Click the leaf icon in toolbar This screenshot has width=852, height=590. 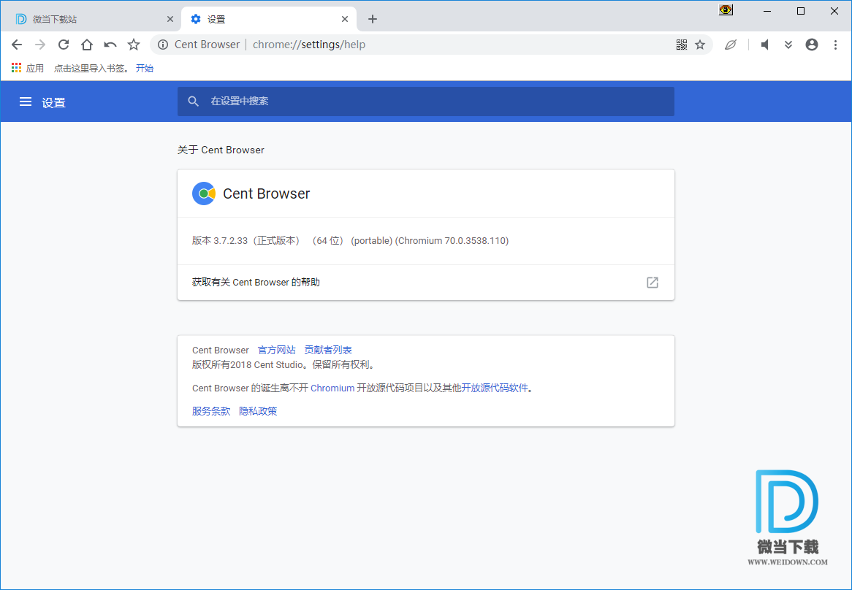(730, 45)
